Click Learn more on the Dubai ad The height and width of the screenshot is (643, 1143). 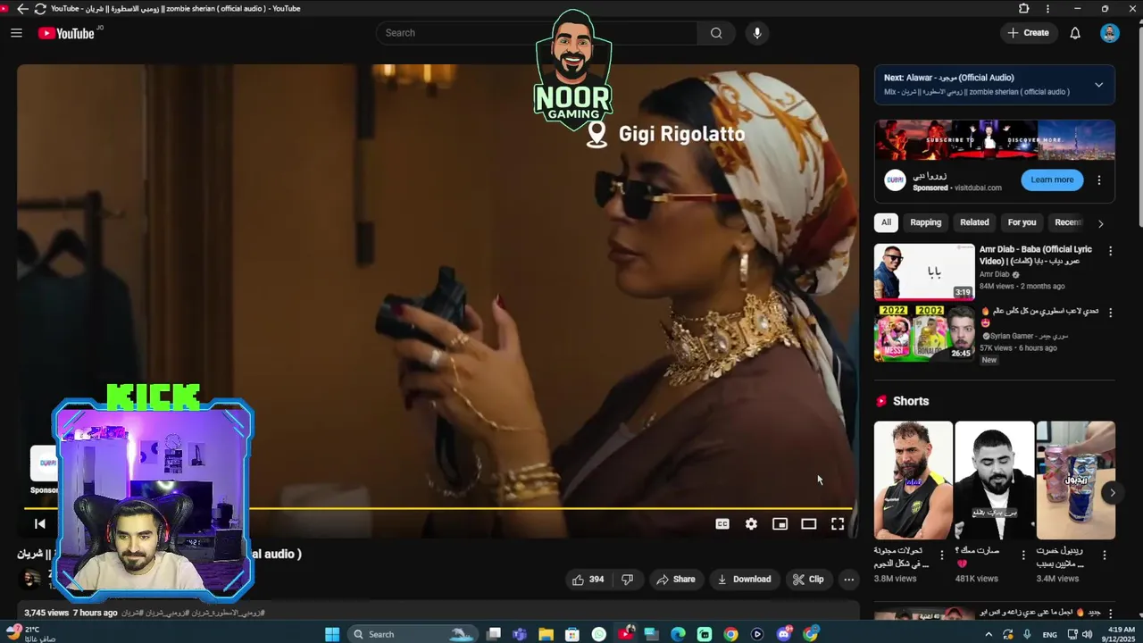tap(1052, 180)
